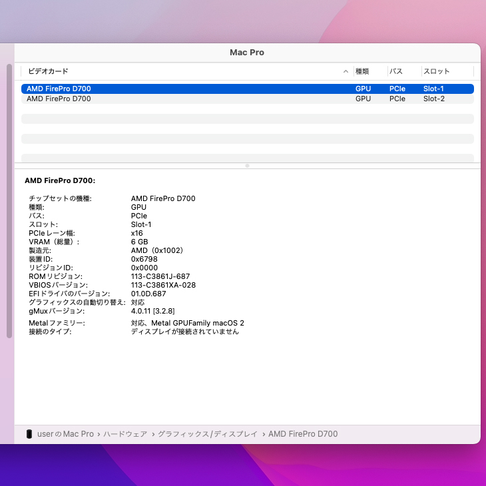
Task: Click the Mac Pro window title
Action: (247, 53)
